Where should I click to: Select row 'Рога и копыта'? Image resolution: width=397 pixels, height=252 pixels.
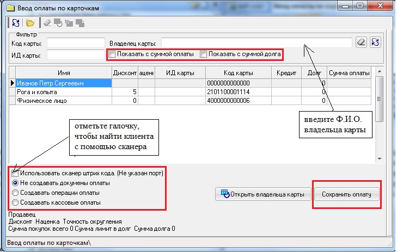click(x=190, y=92)
